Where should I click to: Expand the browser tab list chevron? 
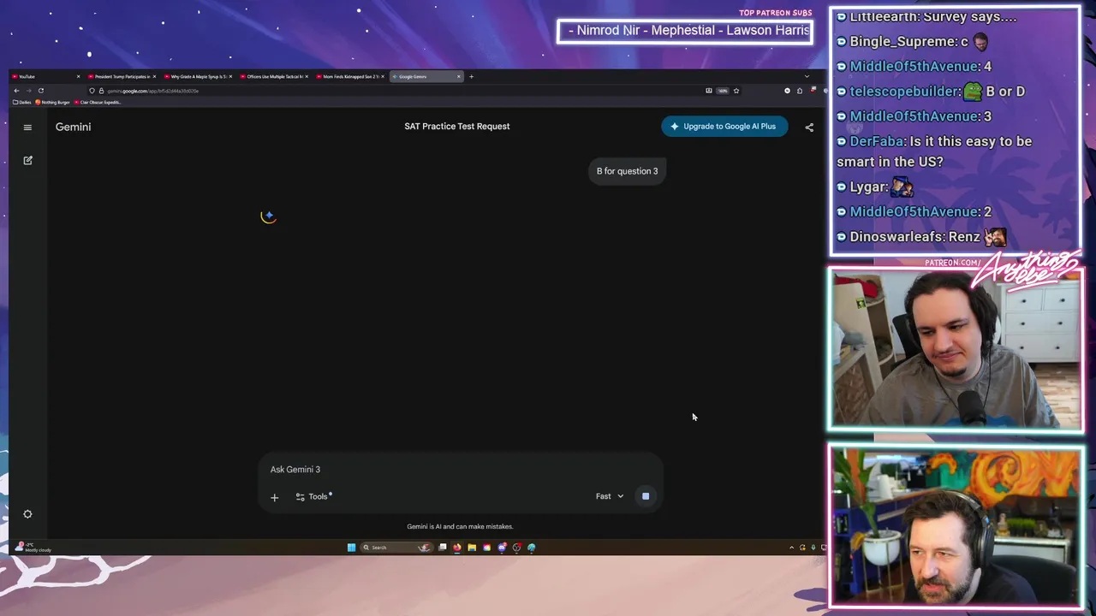(x=807, y=76)
